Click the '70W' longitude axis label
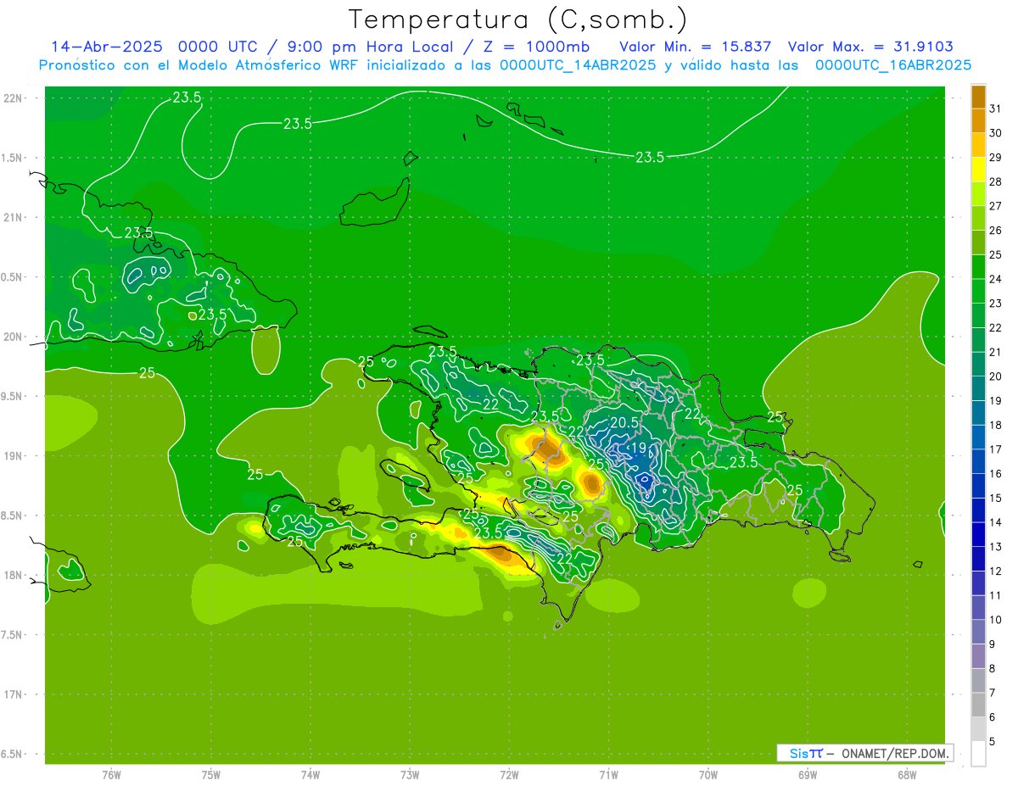The width and height of the screenshot is (1018, 786). pos(708,775)
